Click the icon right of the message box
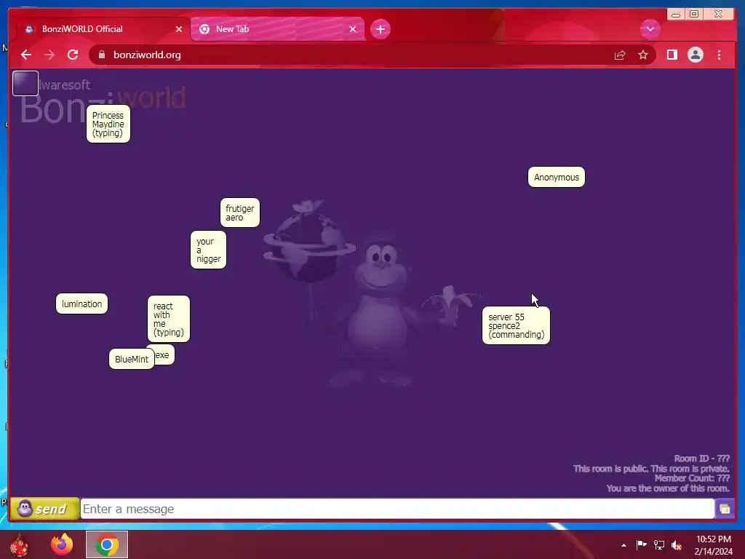 tap(725, 509)
